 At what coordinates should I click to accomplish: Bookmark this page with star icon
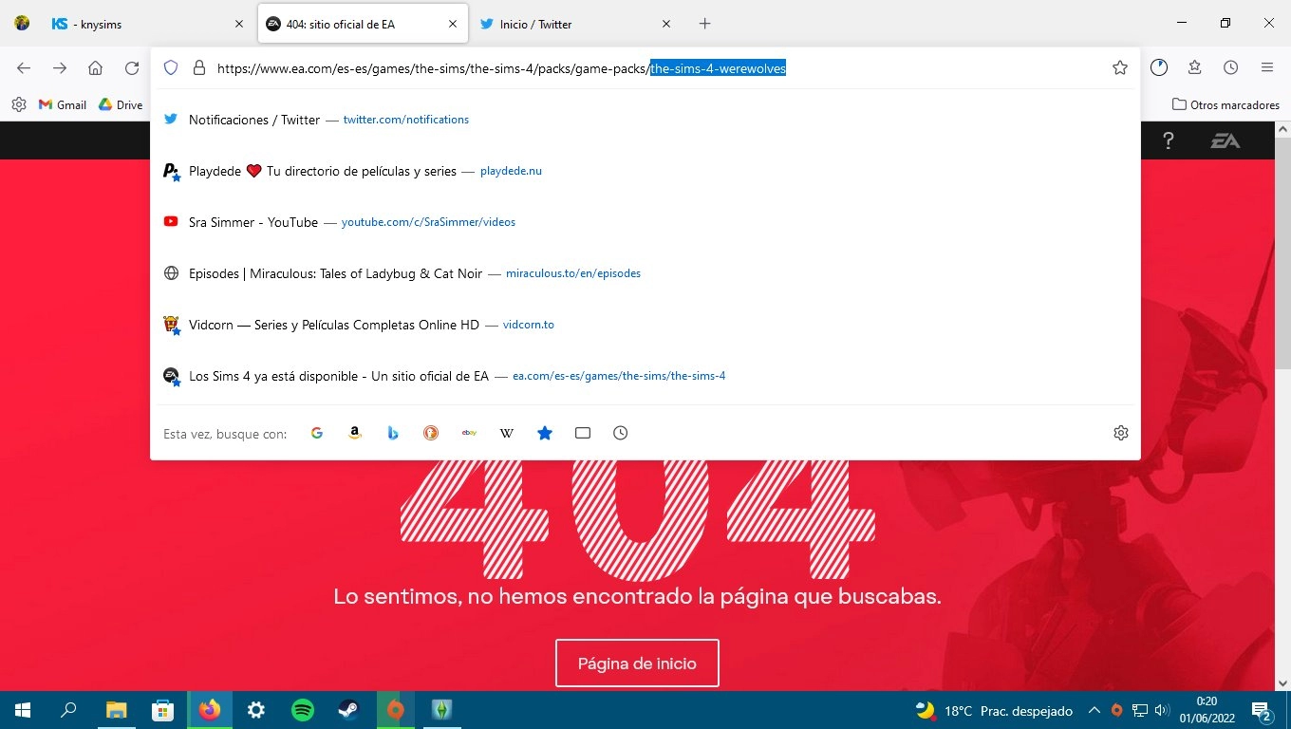point(1120,67)
